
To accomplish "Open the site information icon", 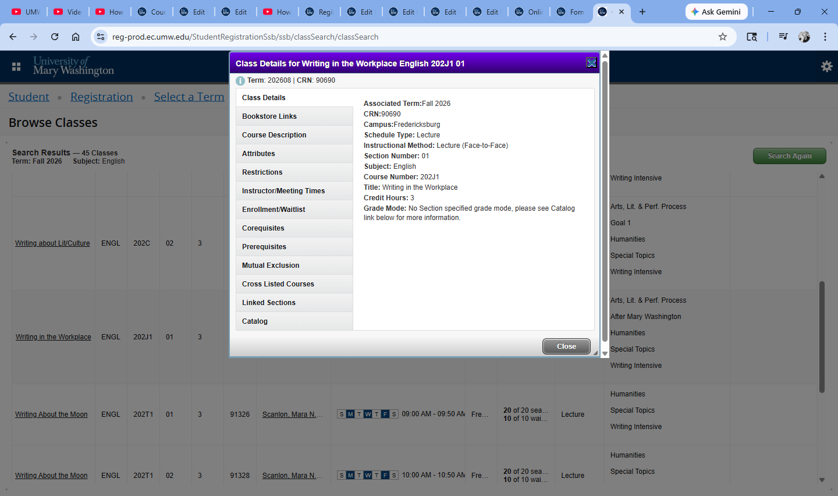I will point(101,37).
